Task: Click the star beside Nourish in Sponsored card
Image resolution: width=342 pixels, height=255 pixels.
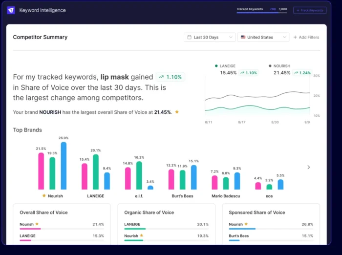Action: pos(246,224)
